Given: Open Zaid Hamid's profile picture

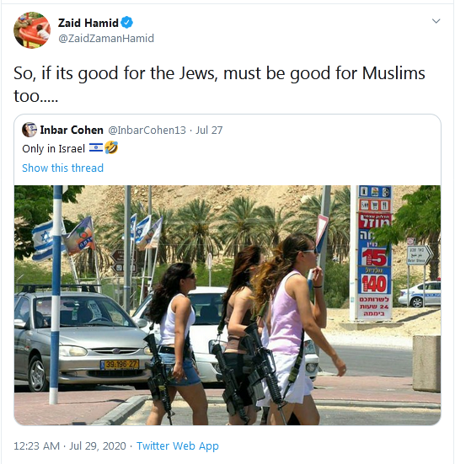Looking at the screenshot, I should pyautogui.click(x=32, y=30).
